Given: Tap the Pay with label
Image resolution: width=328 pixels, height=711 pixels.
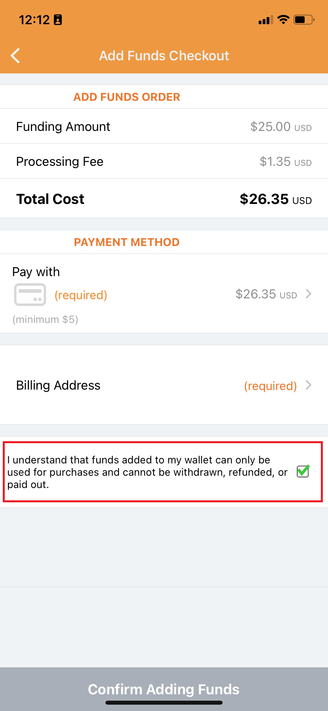Looking at the screenshot, I should pyautogui.click(x=36, y=272).
